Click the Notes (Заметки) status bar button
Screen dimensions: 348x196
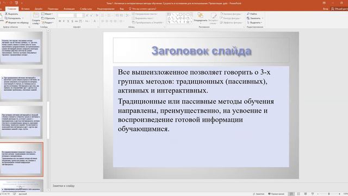point(259,194)
